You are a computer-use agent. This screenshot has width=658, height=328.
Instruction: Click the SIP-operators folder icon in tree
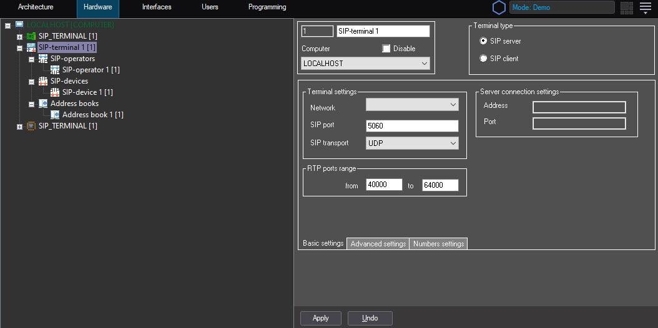point(43,59)
